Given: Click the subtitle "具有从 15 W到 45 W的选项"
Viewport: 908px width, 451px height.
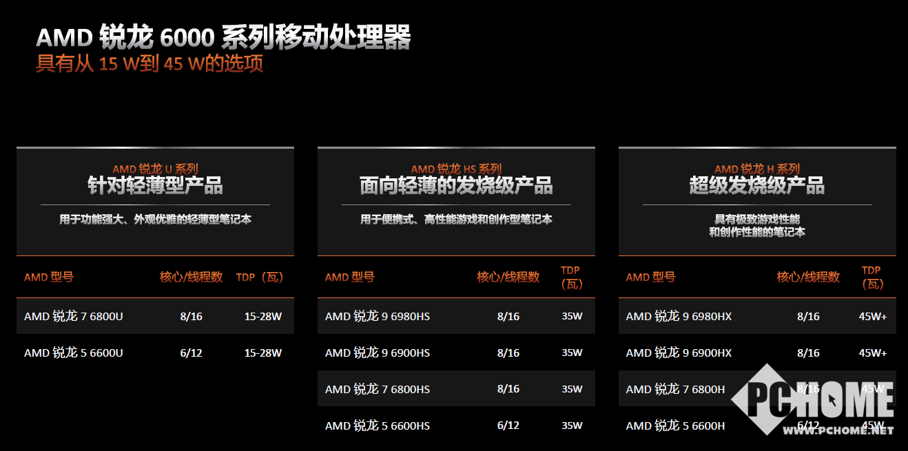Looking at the screenshot, I should pyautogui.click(x=149, y=64).
